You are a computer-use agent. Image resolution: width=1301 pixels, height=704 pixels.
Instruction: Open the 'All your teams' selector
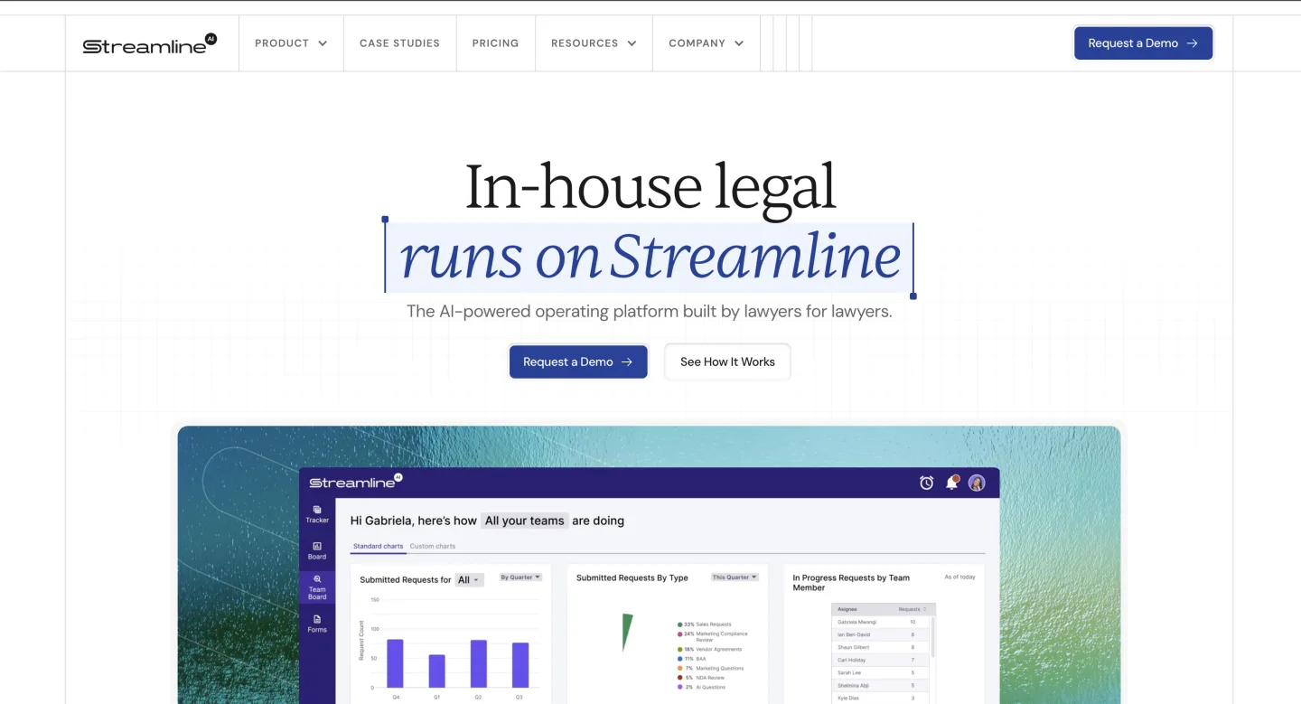[x=525, y=521]
